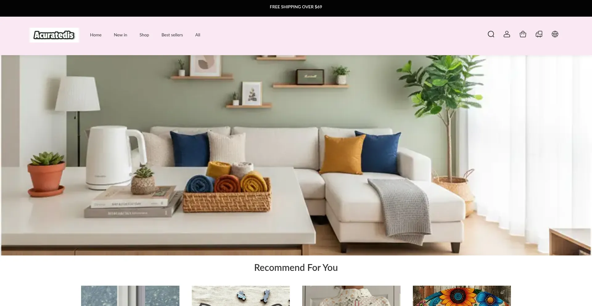This screenshot has width=592, height=306.
Task: Open the frosted window product thumbnail
Action: 130,296
